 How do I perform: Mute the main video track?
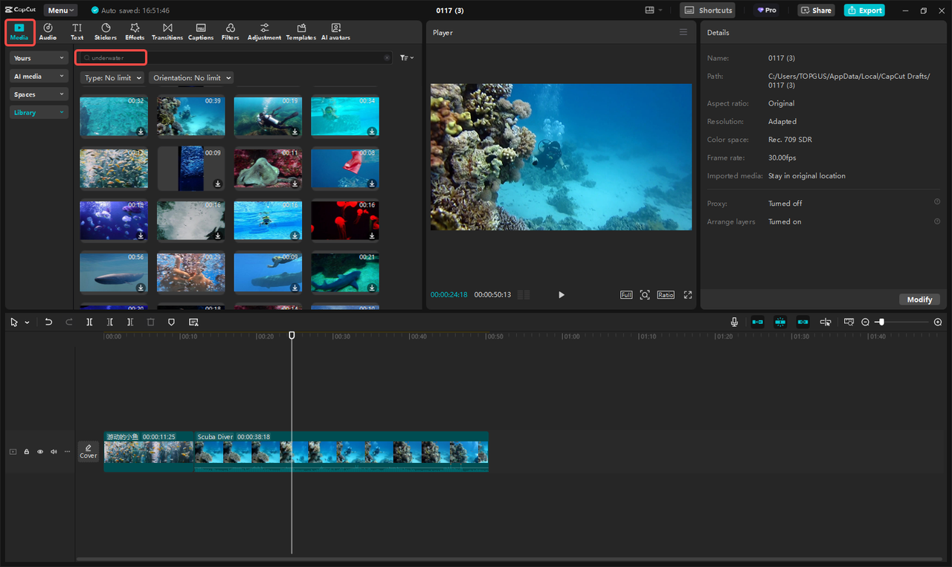(53, 451)
